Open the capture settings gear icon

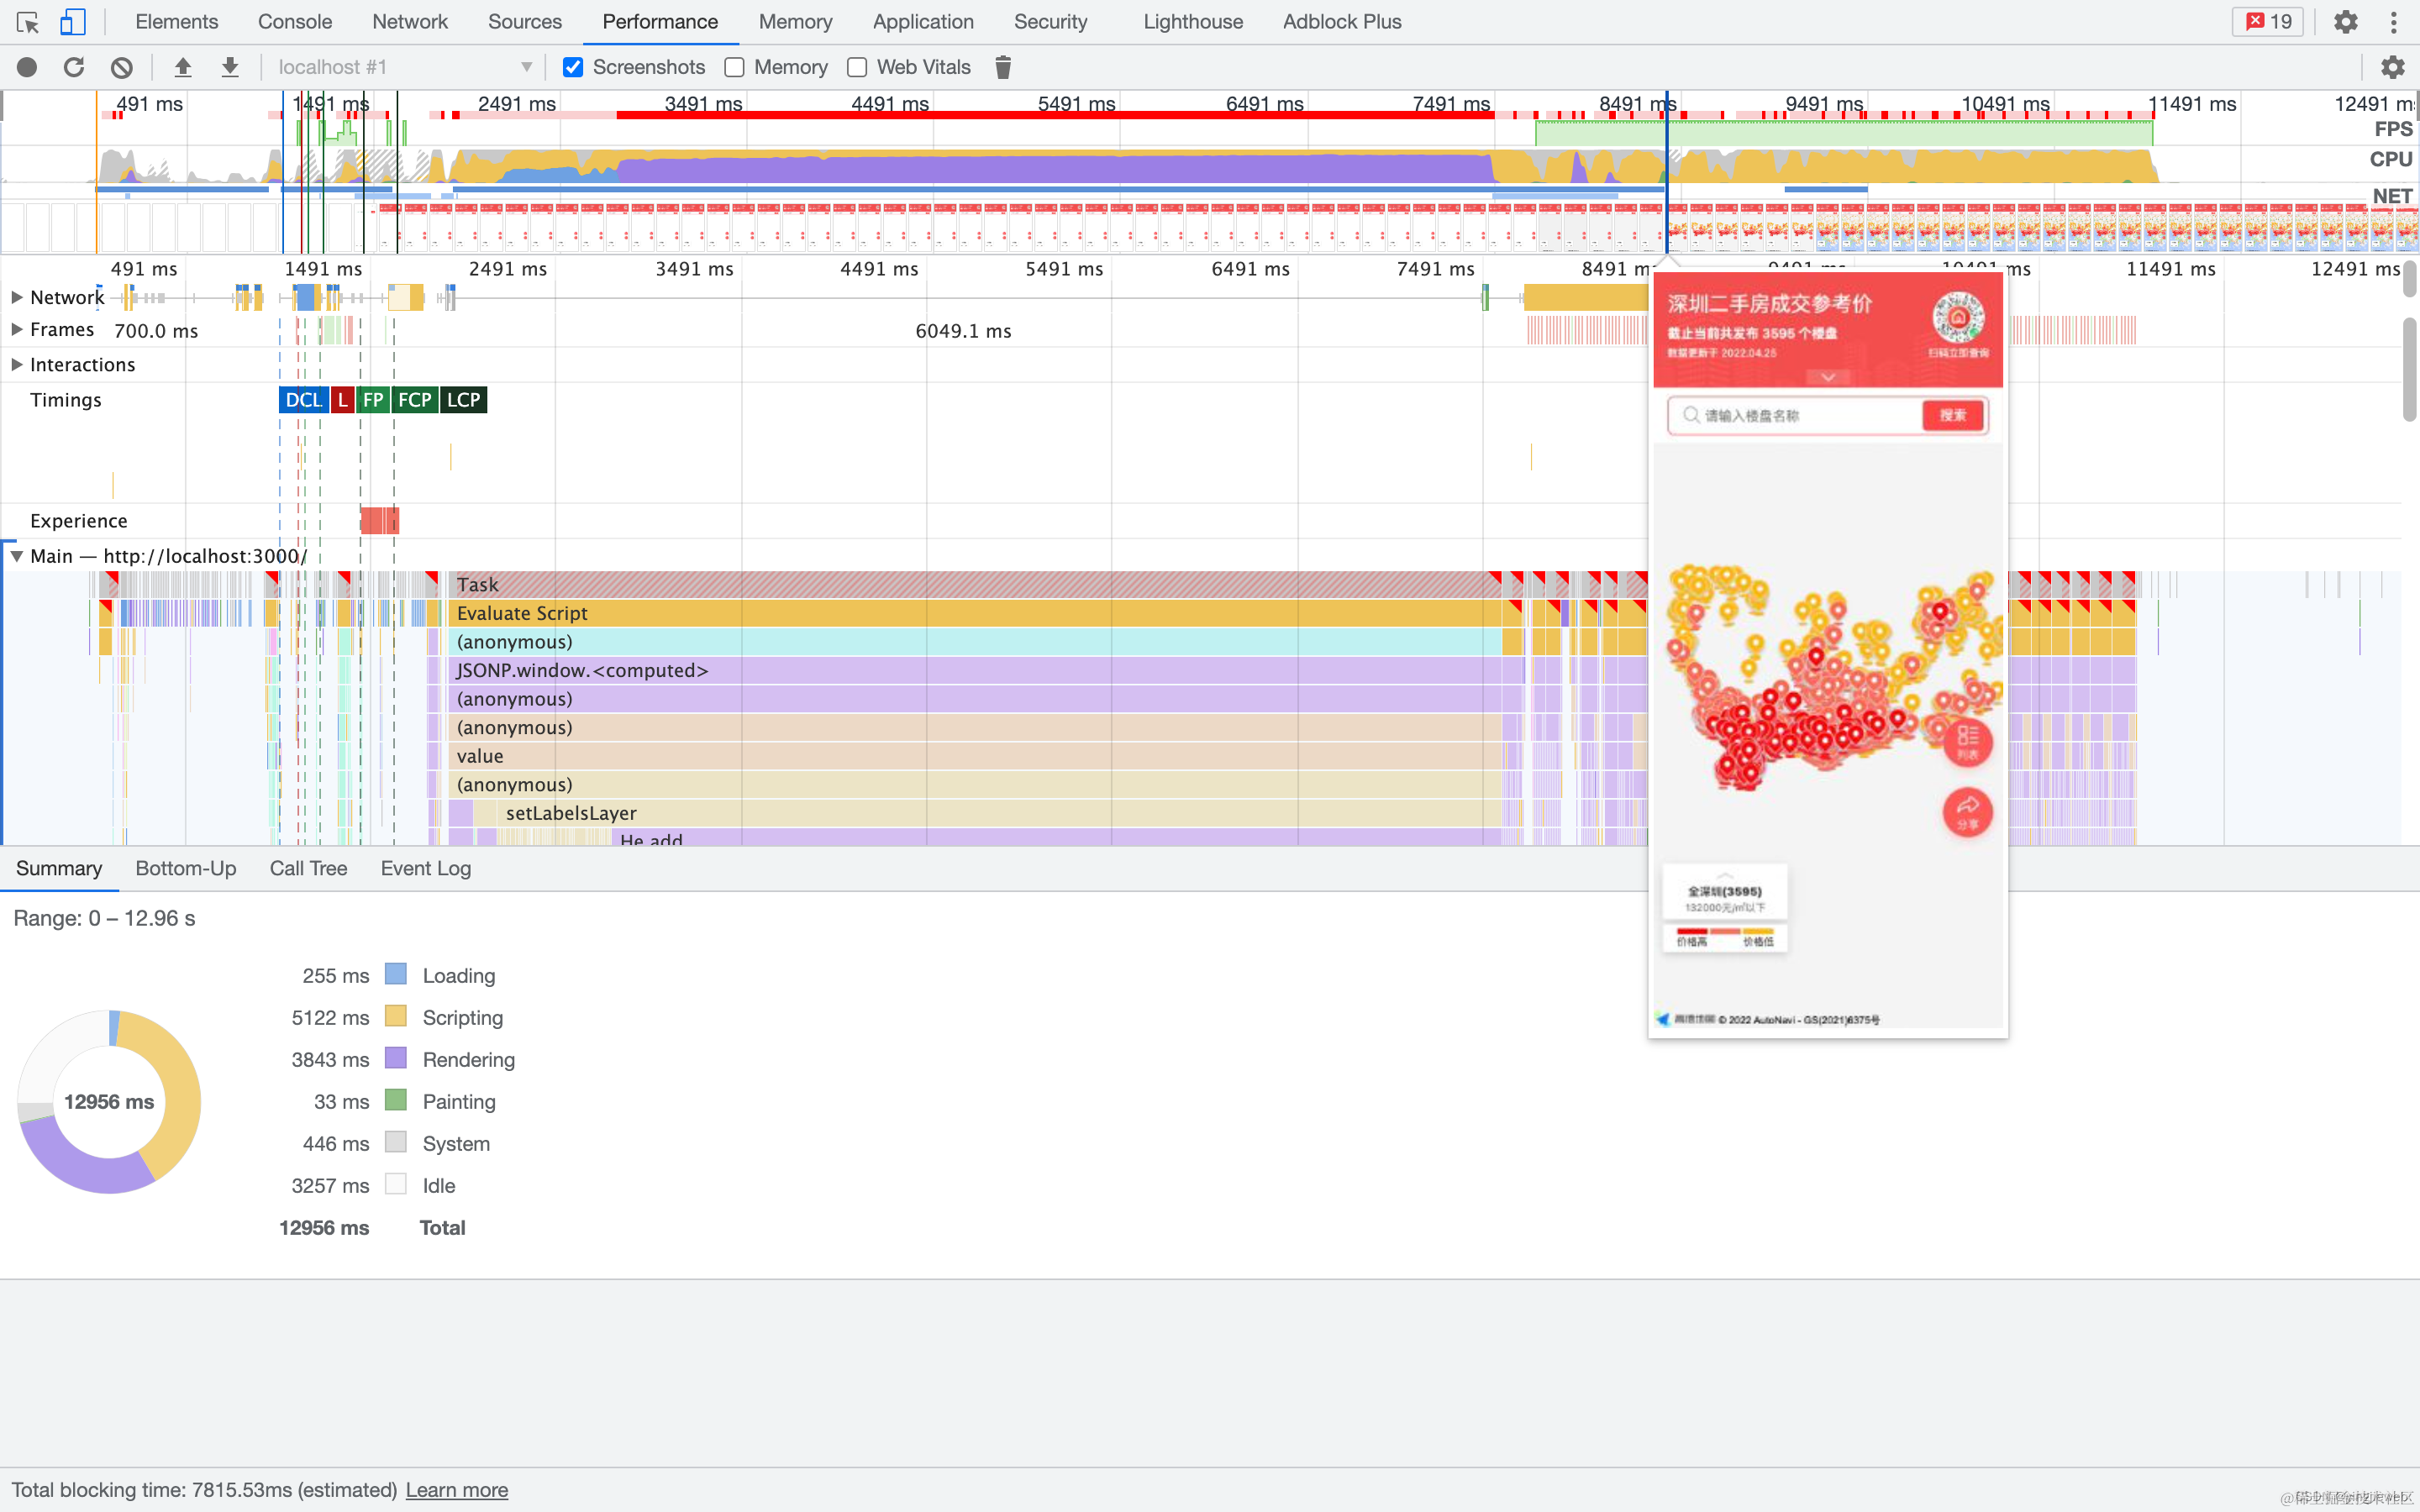pos(2392,67)
